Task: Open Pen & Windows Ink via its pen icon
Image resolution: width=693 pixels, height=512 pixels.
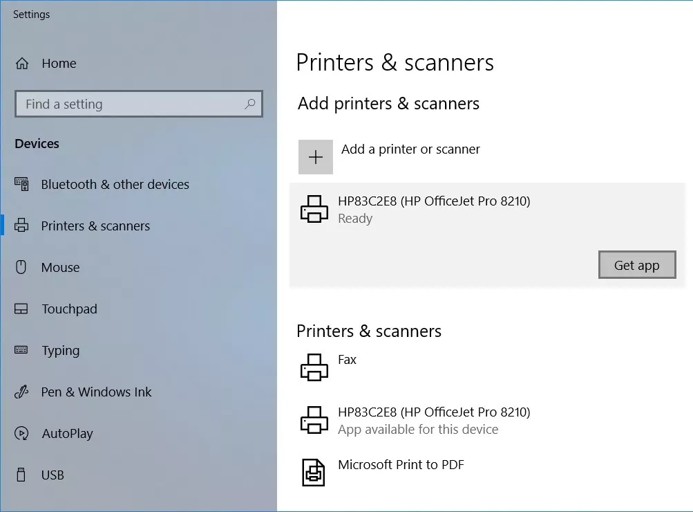Action: coord(21,392)
